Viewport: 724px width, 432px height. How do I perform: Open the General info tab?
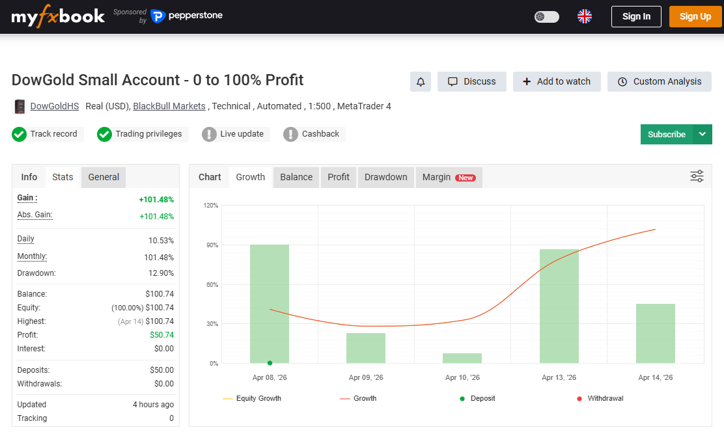(x=103, y=176)
